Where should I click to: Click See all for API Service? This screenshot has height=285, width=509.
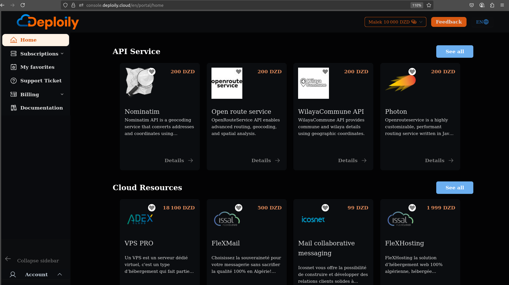coord(454,52)
